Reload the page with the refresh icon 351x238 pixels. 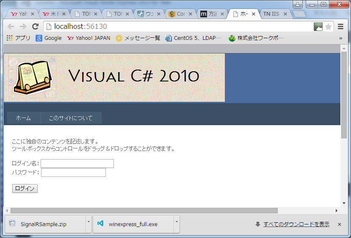[36, 26]
